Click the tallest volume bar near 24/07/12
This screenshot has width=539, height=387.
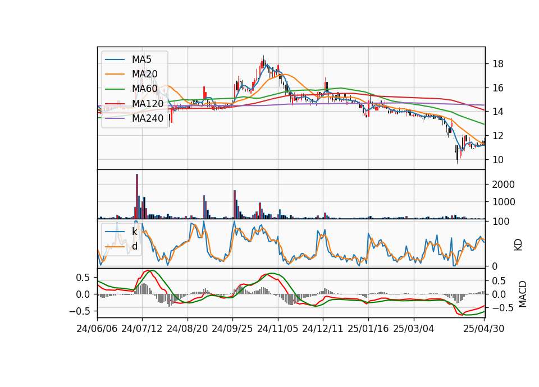pos(137,196)
